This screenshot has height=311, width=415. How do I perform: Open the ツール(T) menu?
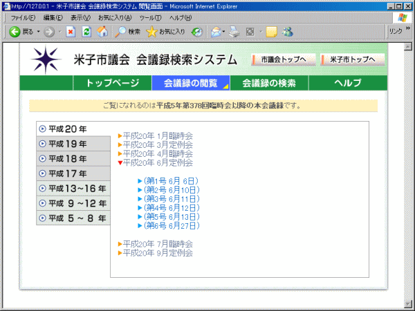[x=150, y=18]
